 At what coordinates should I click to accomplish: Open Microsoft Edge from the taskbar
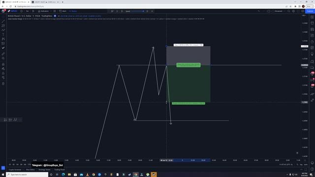[63, 175]
